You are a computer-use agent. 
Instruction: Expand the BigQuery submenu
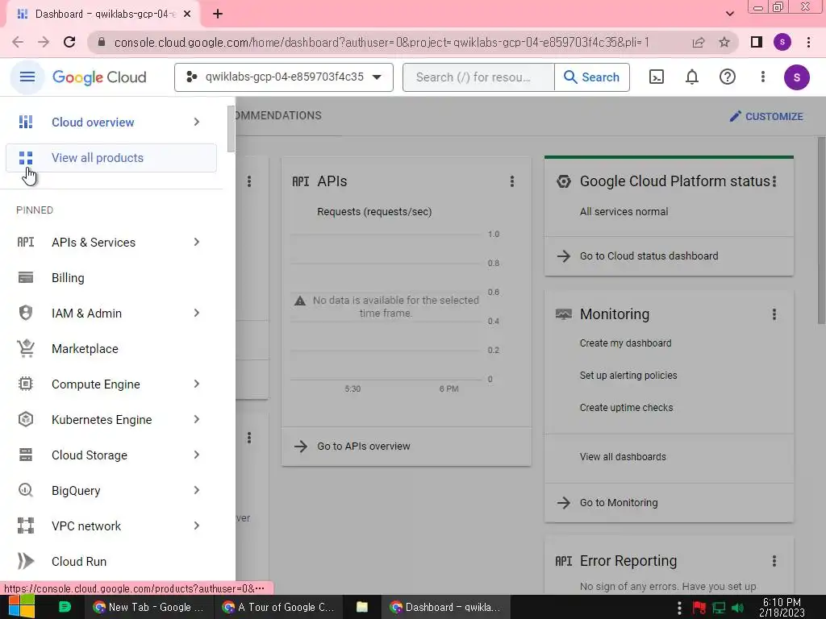coord(197,491)
